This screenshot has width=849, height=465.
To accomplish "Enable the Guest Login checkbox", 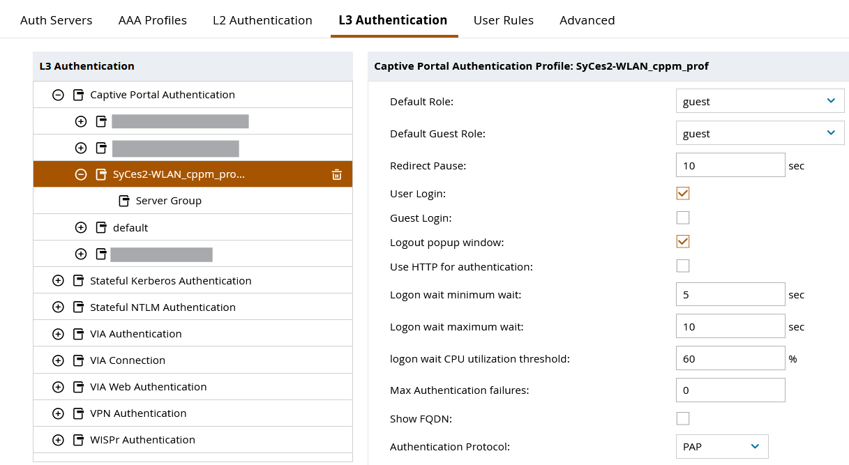I will (x=683, y=218).
